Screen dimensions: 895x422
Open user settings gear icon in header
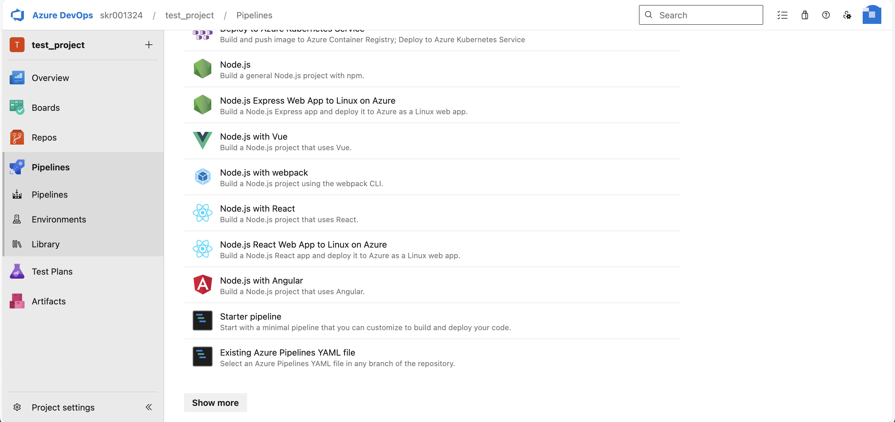click(x=847, y=15)
